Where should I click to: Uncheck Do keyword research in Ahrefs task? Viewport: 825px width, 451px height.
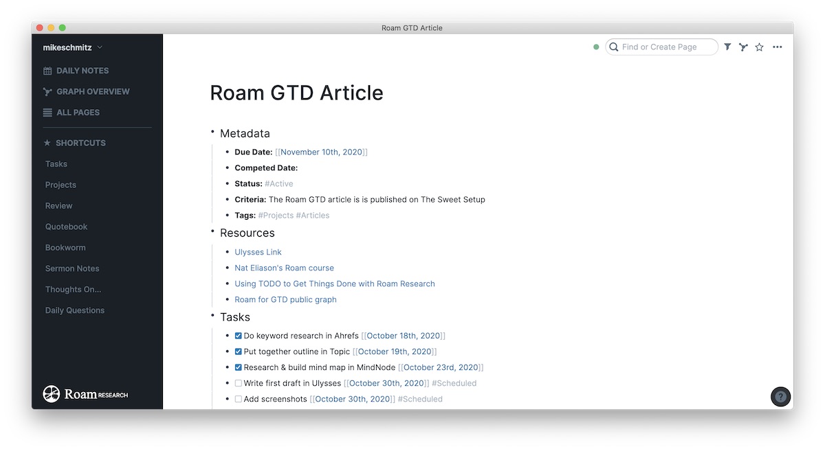click(x=238, y=336)
